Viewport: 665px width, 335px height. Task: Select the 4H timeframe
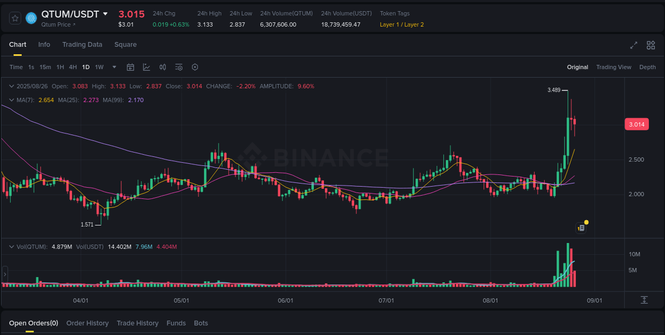(73, 67)
